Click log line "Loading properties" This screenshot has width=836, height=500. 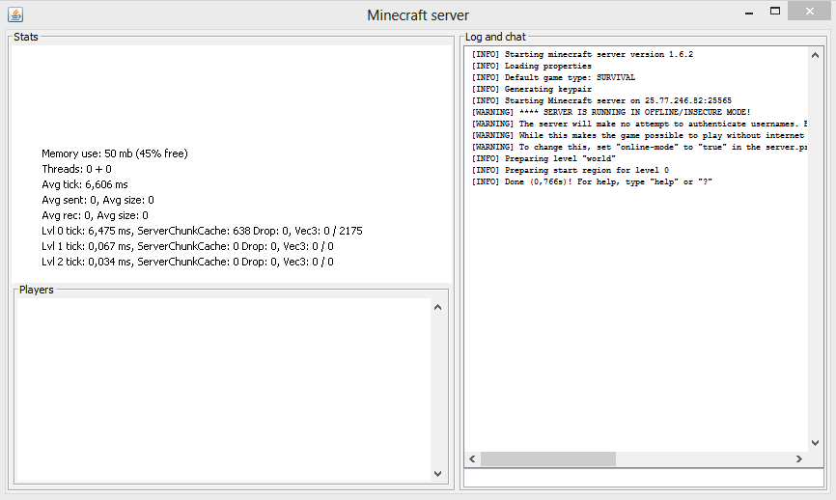tap(532, 66)
